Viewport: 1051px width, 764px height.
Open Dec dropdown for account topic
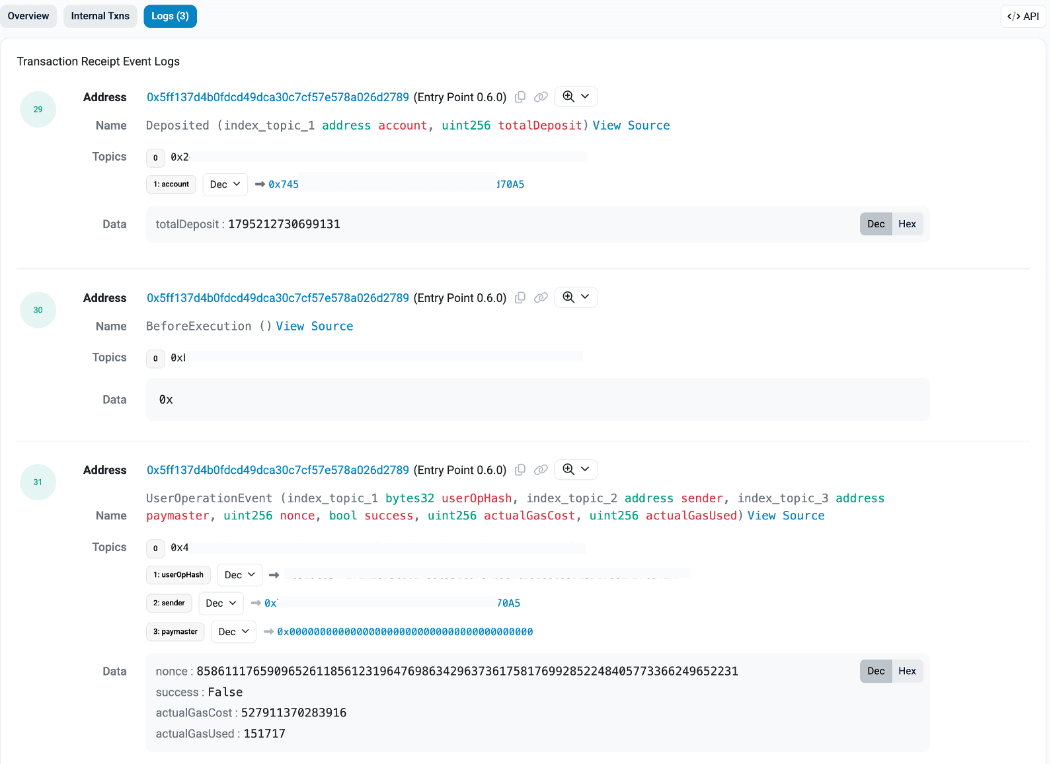[x=225, y=184]
